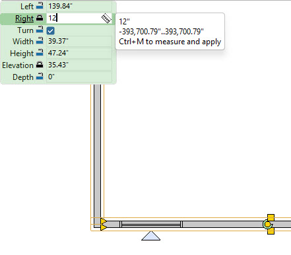Select the Left property label
Viewport: 291px width, 255px height.
(27, 7)
